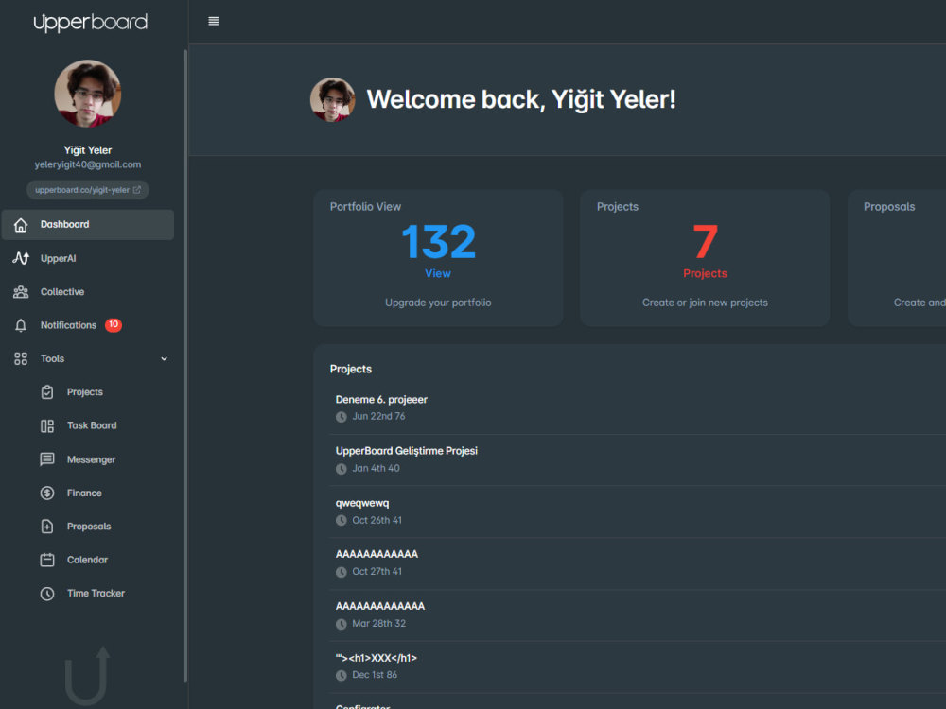
Task: Click the Upperboard logo
Action: (91, 23)
